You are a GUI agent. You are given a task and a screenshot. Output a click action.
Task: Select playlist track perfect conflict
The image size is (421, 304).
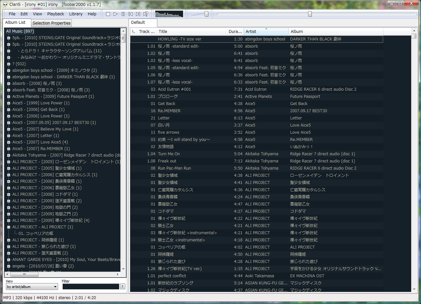[x=257, y=276]
